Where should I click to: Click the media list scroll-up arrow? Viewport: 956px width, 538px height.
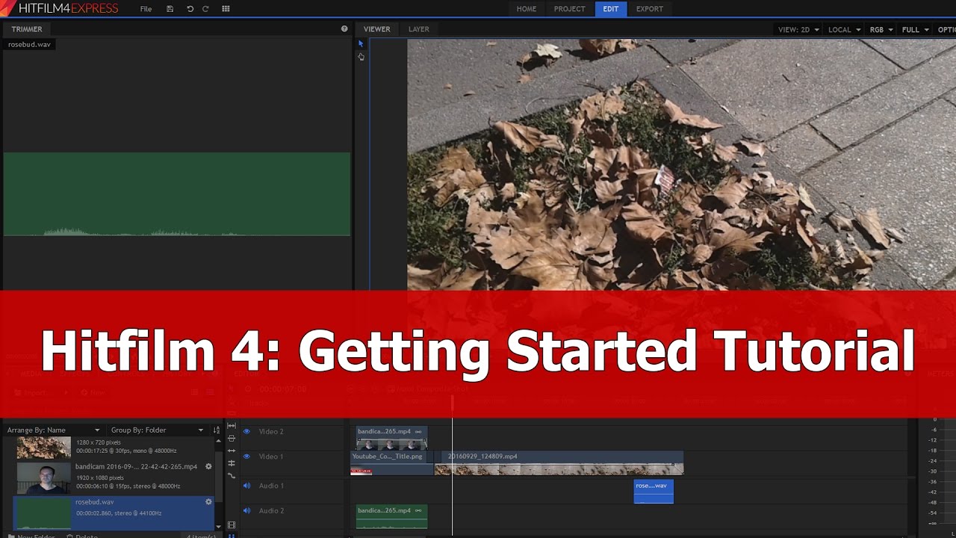tap(218, 442)
